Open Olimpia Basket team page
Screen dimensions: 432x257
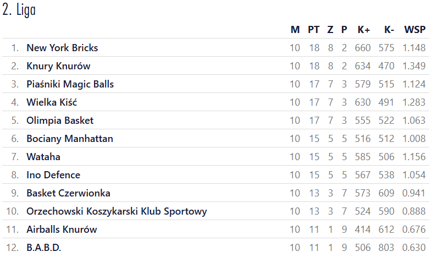tap(60, 121)
